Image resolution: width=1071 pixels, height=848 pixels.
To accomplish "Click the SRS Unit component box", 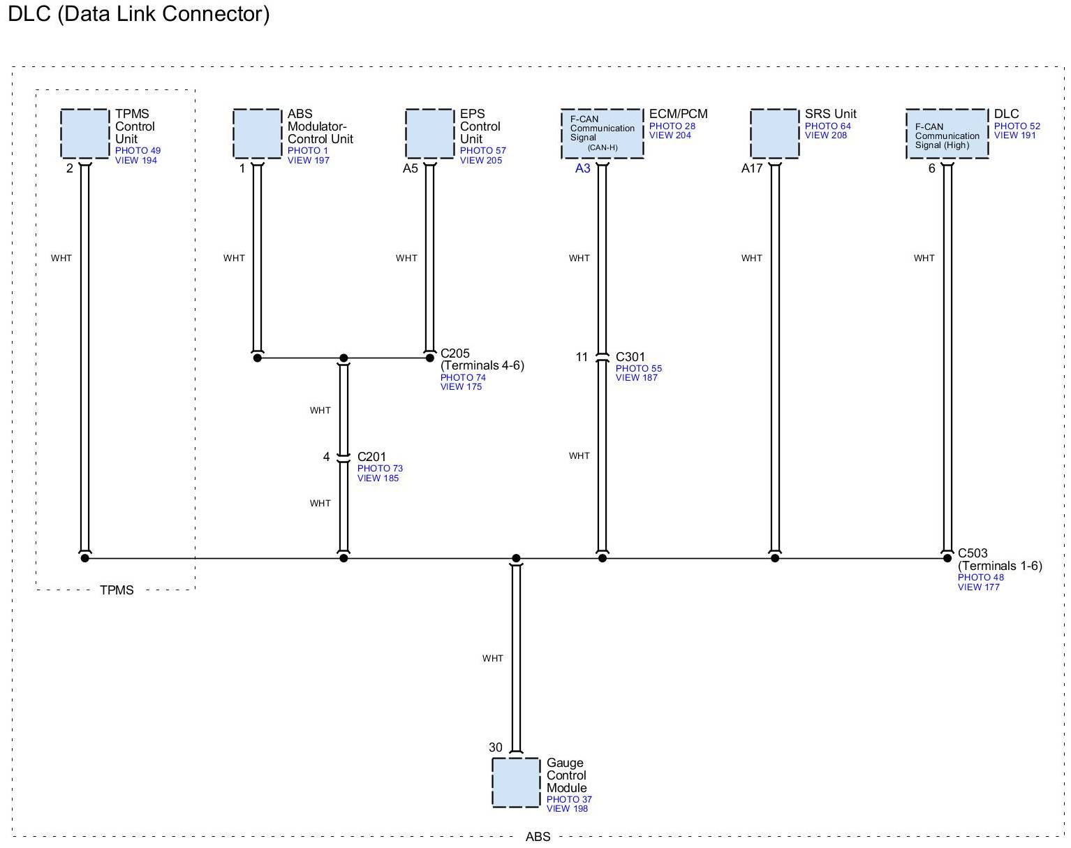I will 774,133.
